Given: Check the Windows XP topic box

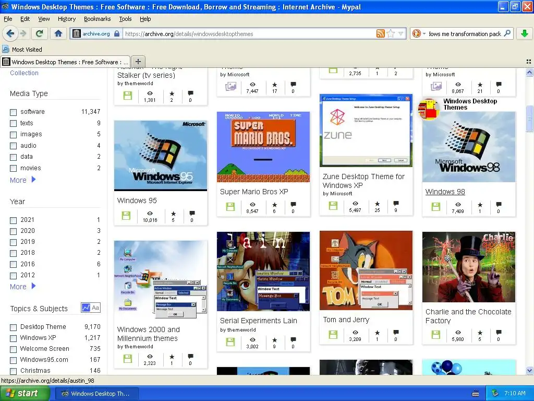Looking at the screenshot, I should point(13,338).
